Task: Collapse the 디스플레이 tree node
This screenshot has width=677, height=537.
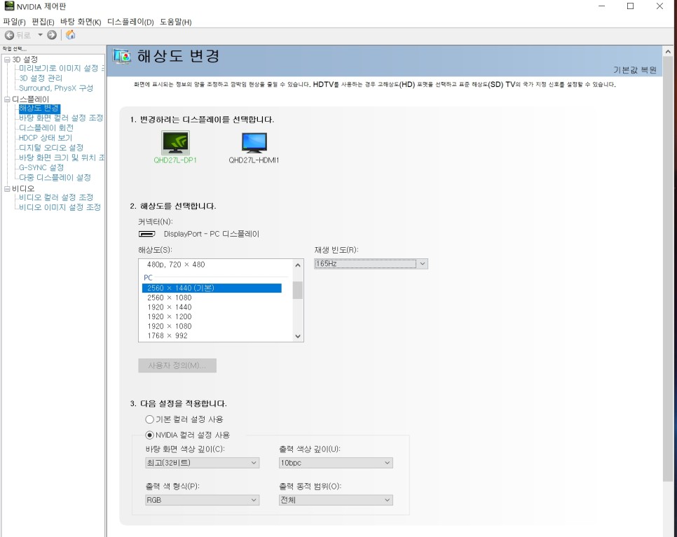Action: point(7,99)
